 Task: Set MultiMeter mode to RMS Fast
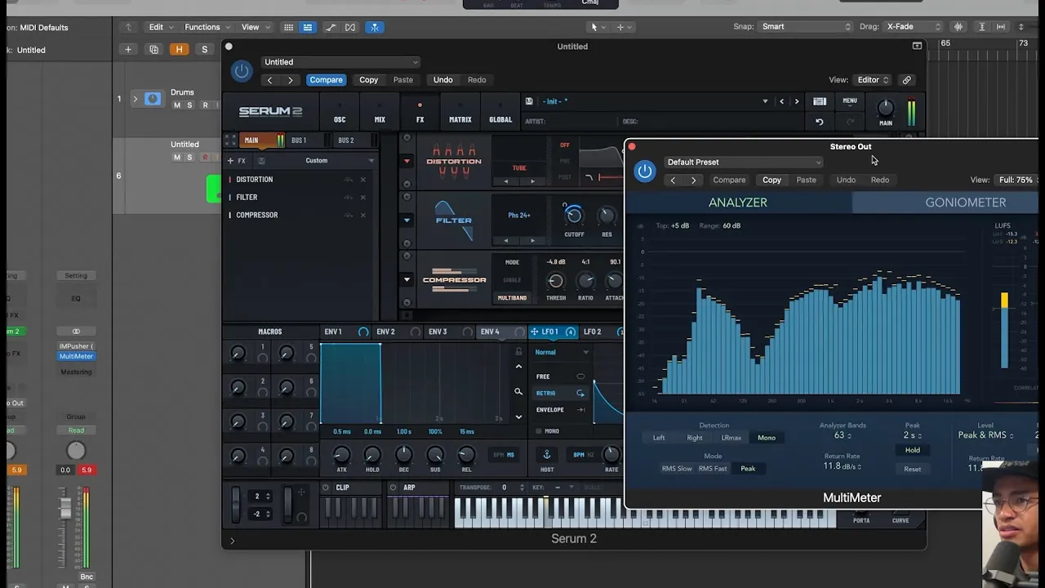pos(713,469)
